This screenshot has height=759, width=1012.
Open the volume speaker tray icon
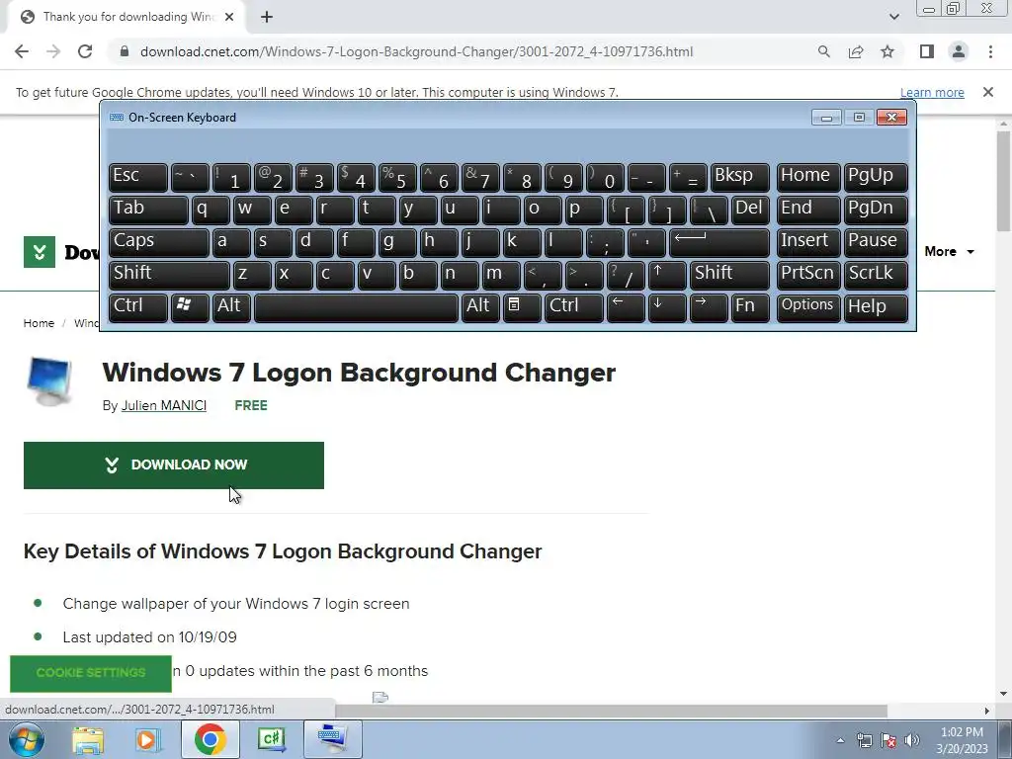point(912,740)
